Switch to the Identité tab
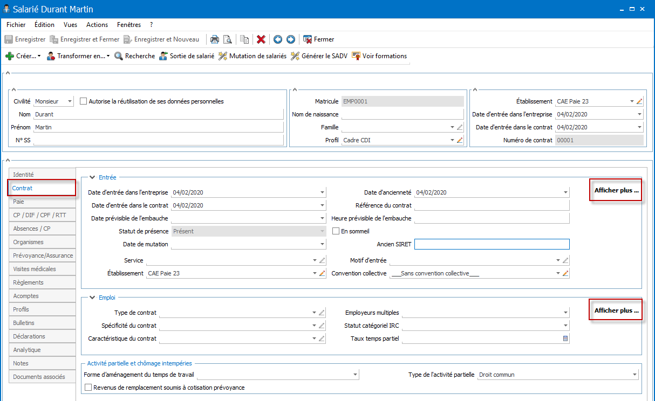 [42, 175]
